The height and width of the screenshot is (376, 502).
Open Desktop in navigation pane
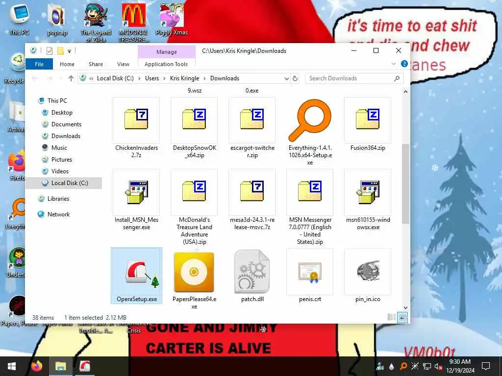tap(62, 113)
